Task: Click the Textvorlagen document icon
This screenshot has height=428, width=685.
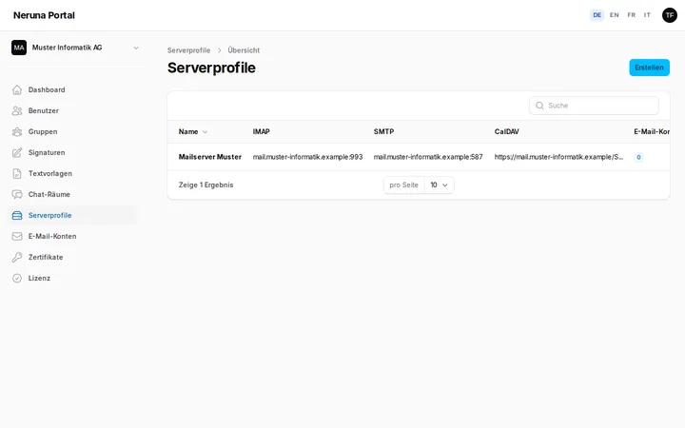Action: 17,174
